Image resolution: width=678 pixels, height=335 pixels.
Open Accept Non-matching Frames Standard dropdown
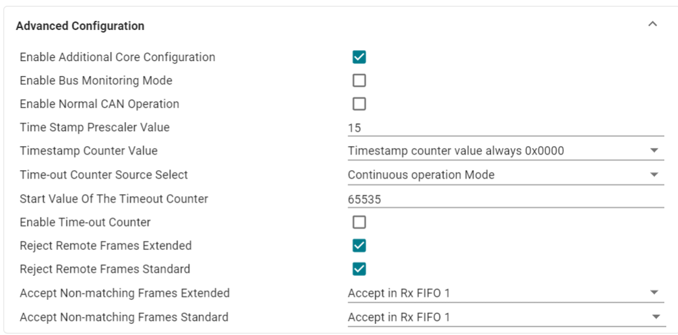point(505,317)
